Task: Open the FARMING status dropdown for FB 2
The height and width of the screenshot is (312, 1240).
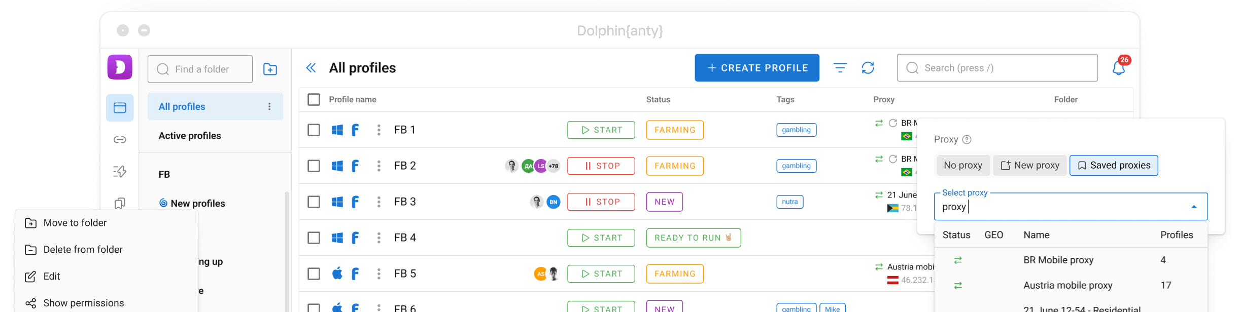Action: click(675, 166)
